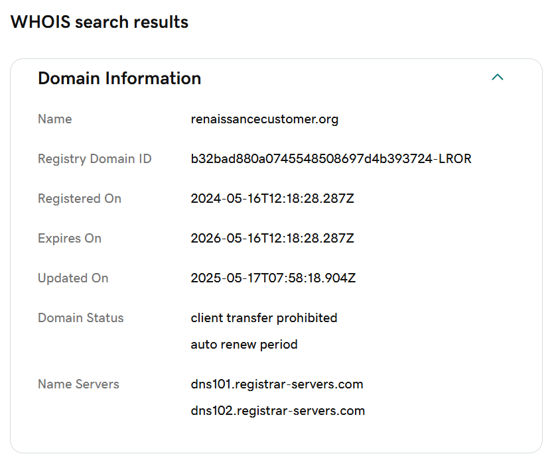Click the dns101.registrar-servers.com name server
The image size is (552, 458).
(x=277, y=384)
